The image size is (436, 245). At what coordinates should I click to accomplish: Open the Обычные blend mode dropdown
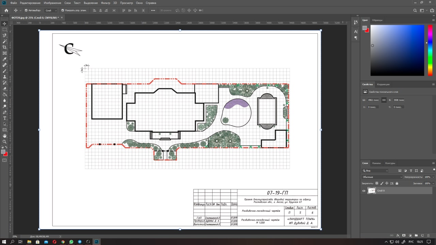click(x=382, y=177)
